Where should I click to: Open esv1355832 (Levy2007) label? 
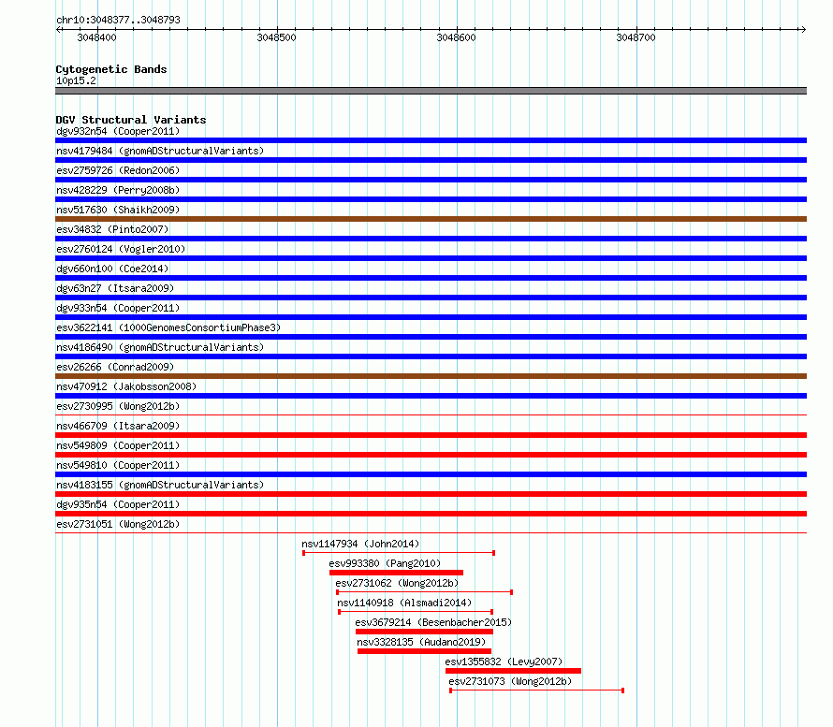(504, 662)
